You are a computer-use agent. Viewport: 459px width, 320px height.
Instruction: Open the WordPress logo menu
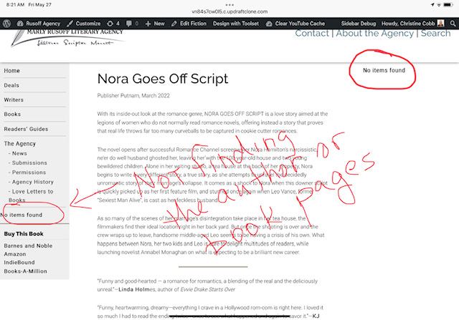click(6, 24)
